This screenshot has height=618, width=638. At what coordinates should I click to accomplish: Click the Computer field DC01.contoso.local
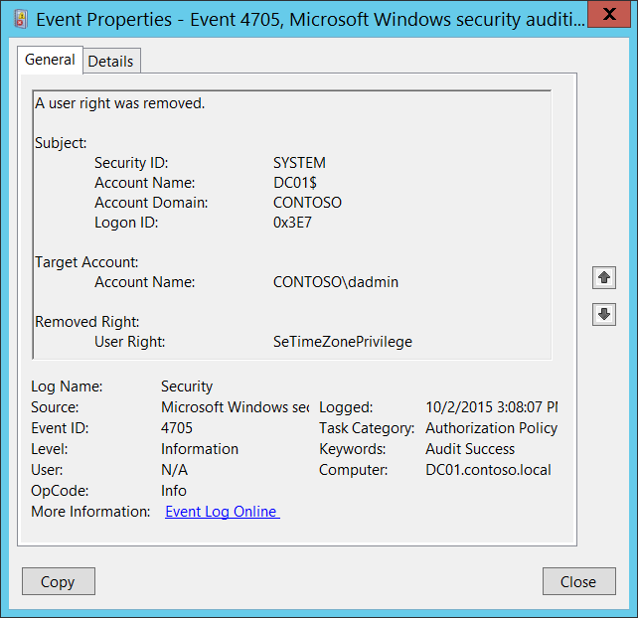[x=488, y=470]
